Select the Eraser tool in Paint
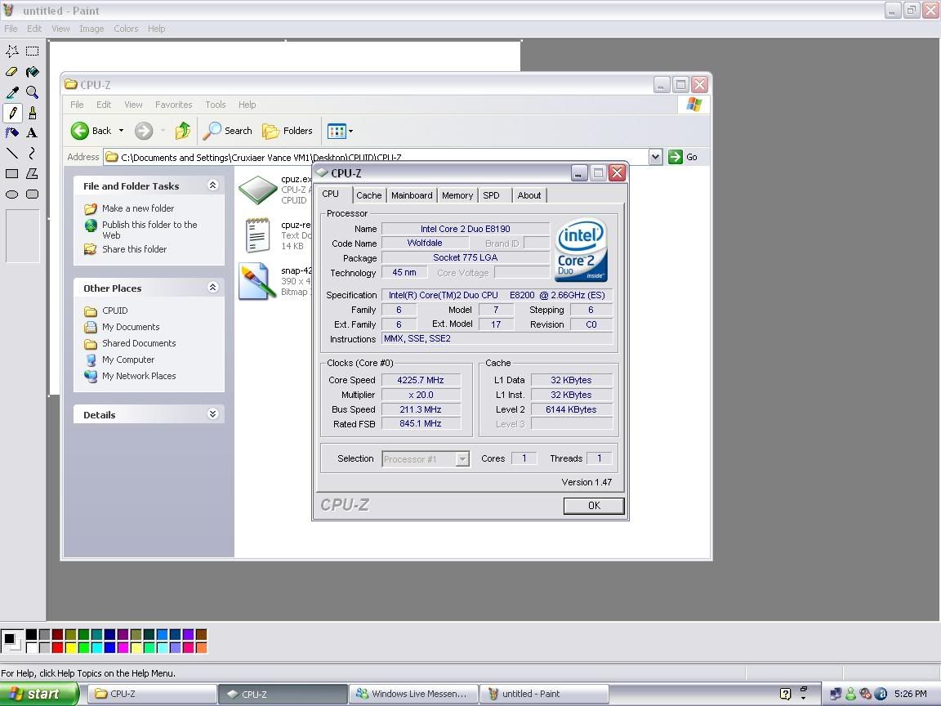 coord(12,72)
